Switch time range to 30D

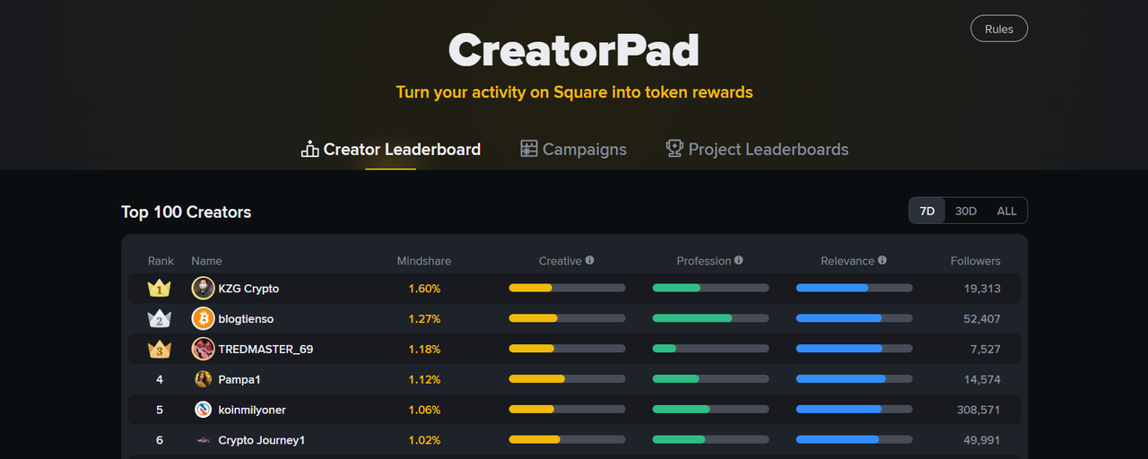[966, 211]
